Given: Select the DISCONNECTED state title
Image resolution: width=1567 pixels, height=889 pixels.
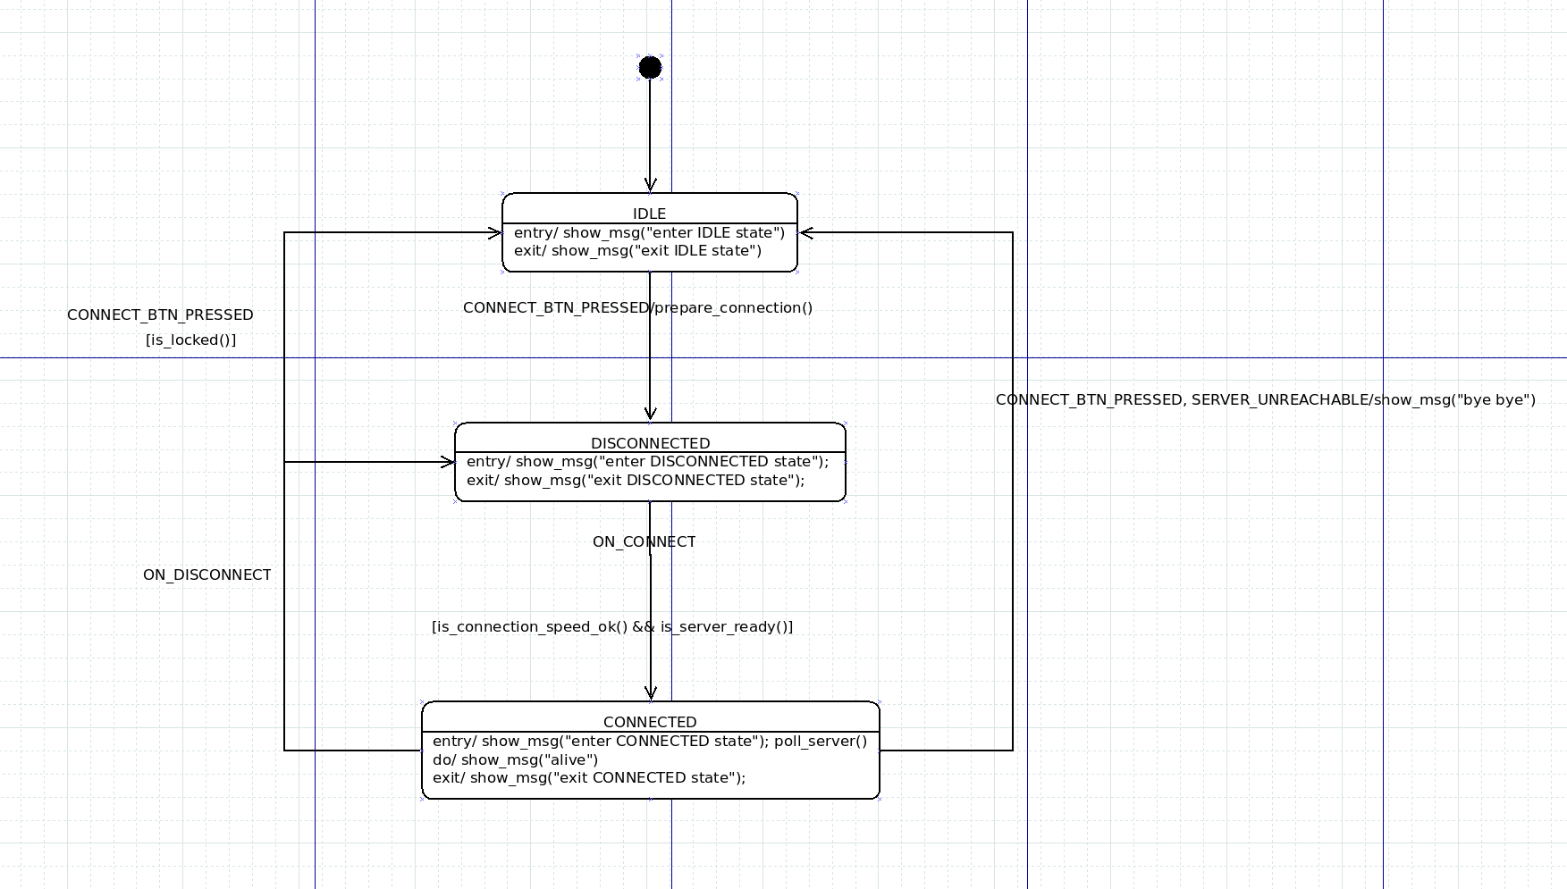Looking at the screenshot, I should click(650, 443).
